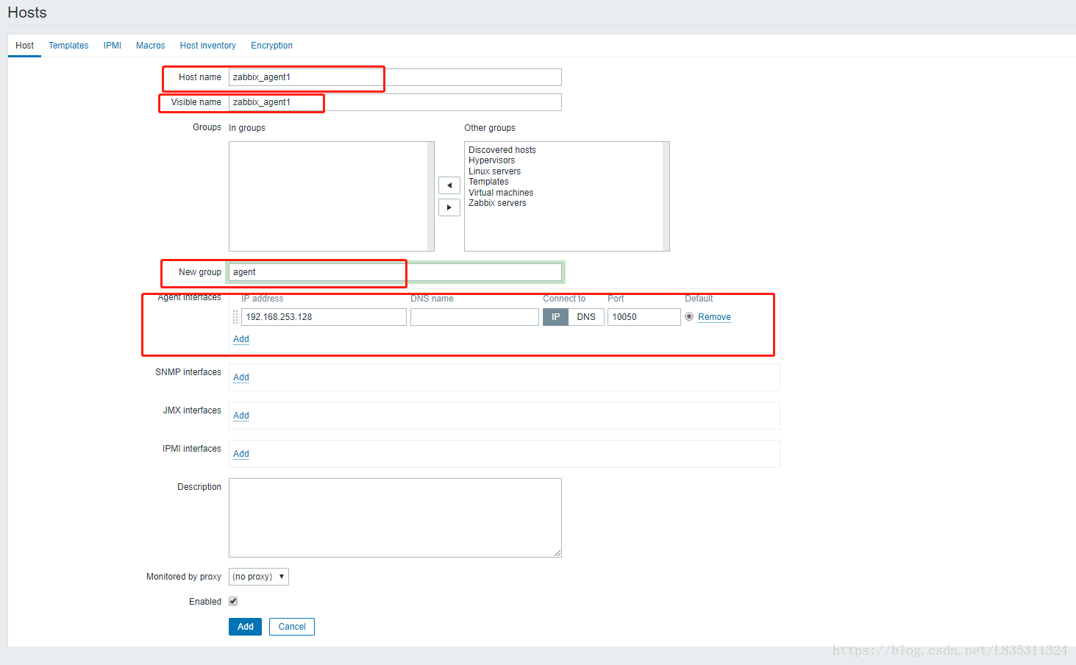Select Templates in the Other groups list
Screen dimensions: 1076x665
point(488,182)
